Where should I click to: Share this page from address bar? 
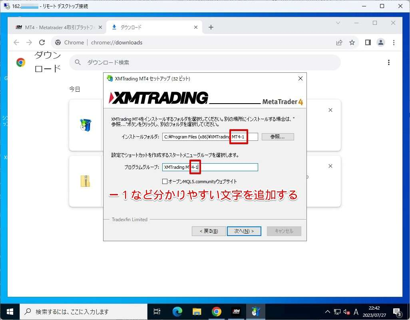pyautogui.click(x=339, y=42)
